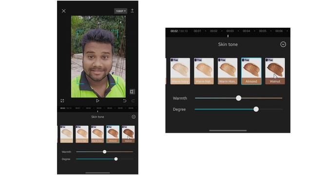Click the Warmth slider handle in enlarged panel
312x175 pixels.
(x=238, y=98)
